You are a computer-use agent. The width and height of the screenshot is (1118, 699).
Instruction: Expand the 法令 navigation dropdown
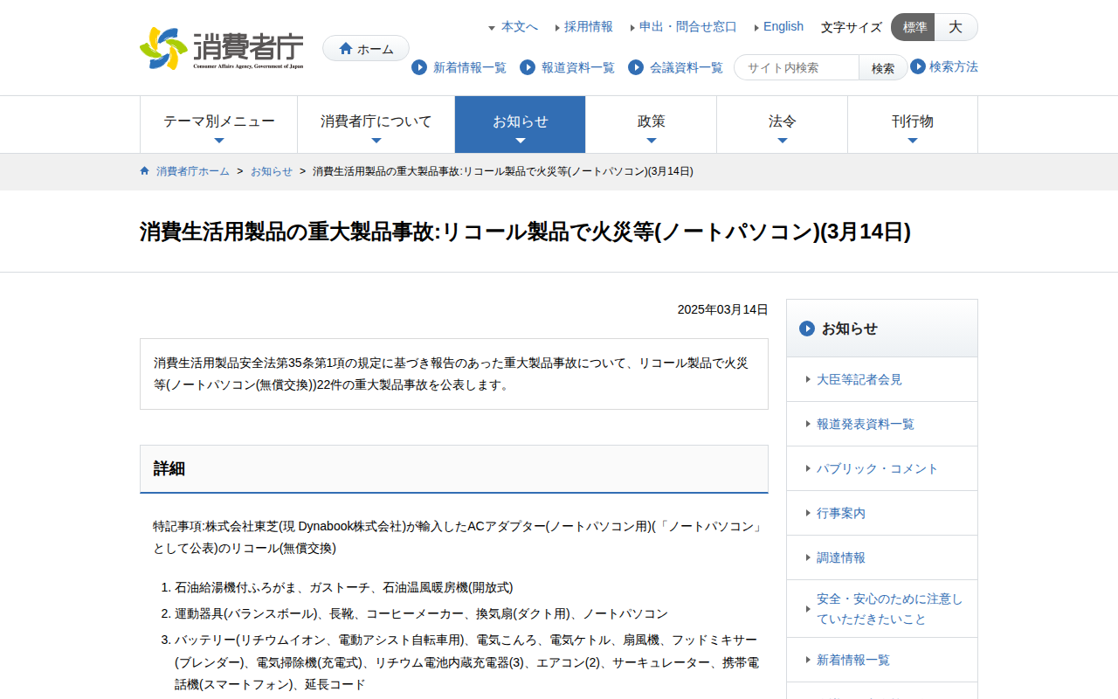click(782, 124)
